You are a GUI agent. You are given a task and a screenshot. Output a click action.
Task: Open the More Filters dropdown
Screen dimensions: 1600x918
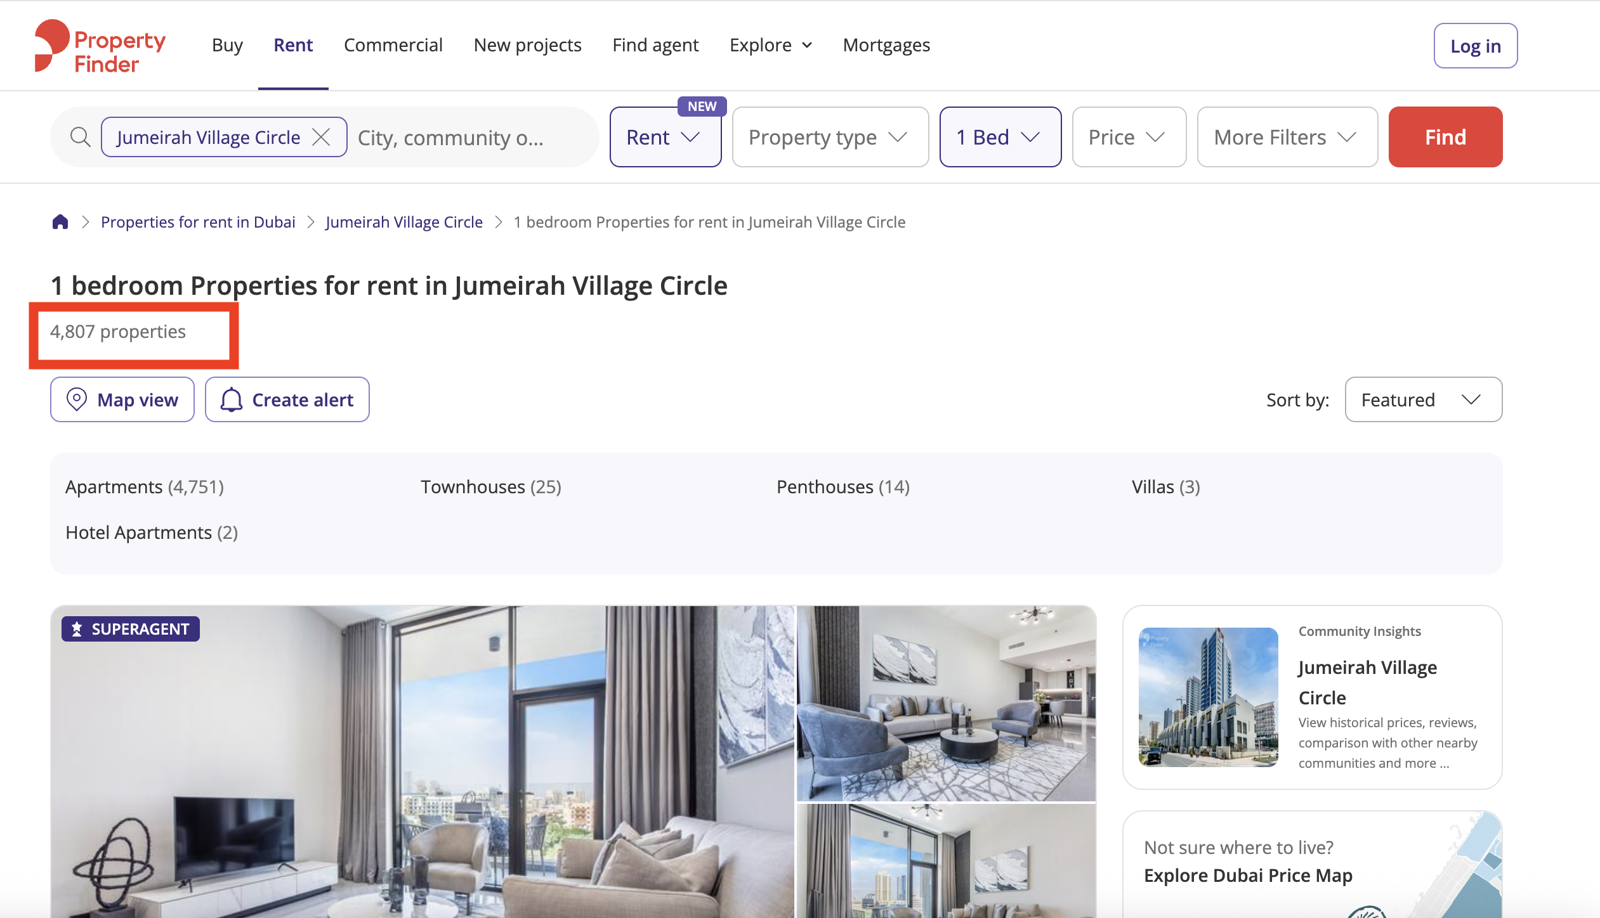(x=1287, y=137)
